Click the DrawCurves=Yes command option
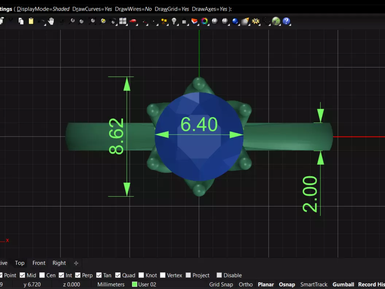The width and height of the screenshot is (385, 289). click(x=92, y=9)
